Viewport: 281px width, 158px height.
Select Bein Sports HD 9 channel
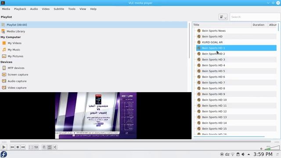coord(236,94)
